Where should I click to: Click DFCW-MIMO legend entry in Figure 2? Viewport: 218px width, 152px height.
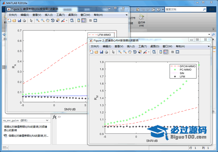[183, 66]
